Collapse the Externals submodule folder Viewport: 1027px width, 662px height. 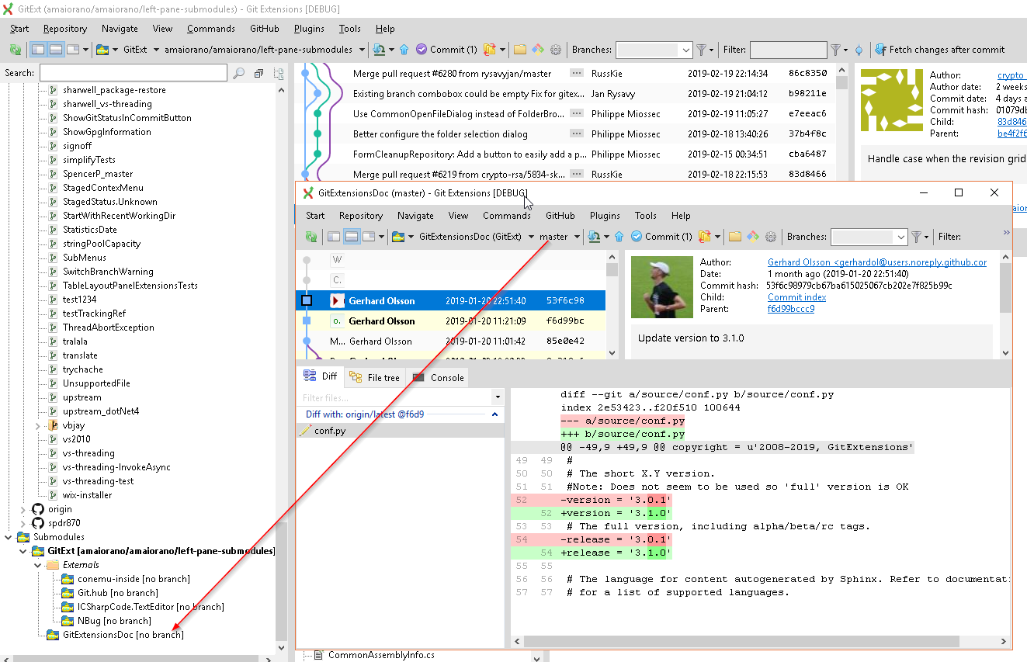coord(37,564)
